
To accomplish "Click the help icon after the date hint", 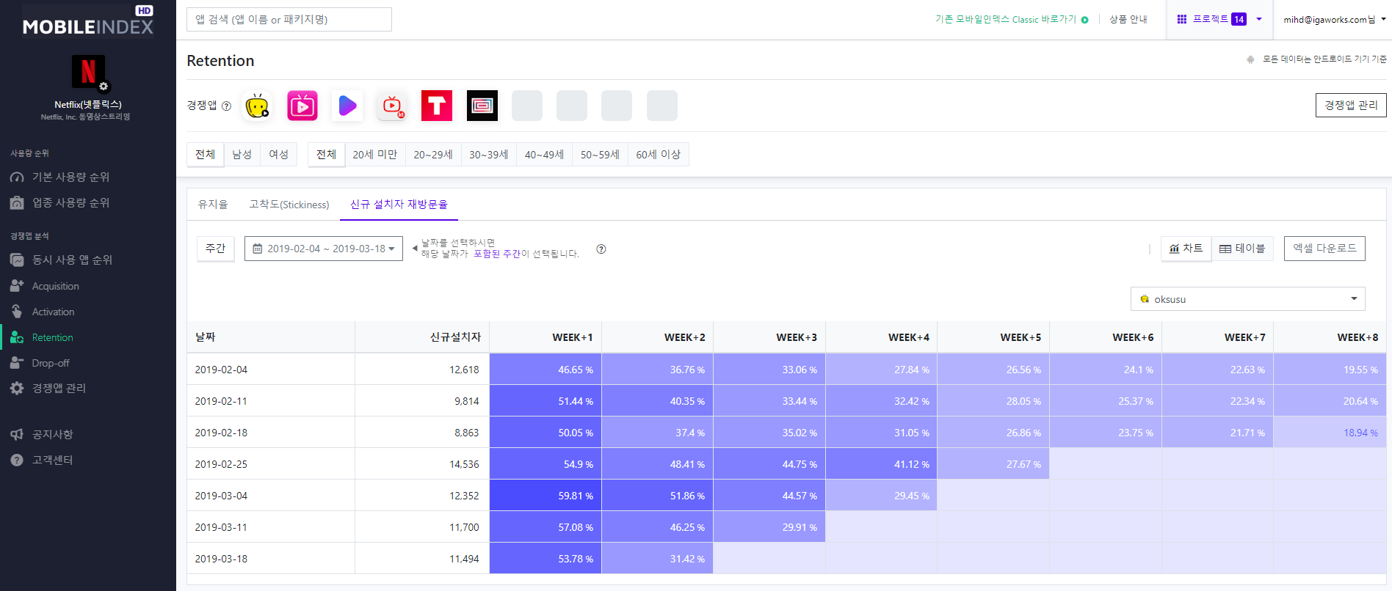I will (x=601, y=249).
